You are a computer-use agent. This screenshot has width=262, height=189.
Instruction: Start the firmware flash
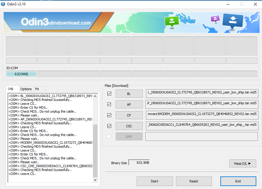(x=155, y=181)
